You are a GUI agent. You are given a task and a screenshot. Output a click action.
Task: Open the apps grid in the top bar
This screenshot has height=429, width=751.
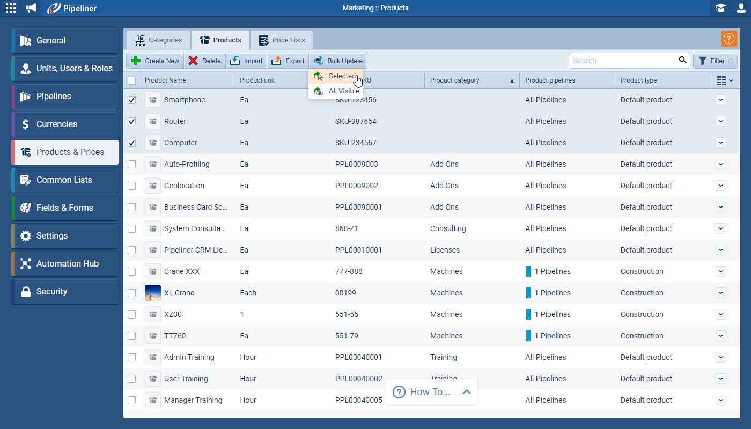[10, 8]
